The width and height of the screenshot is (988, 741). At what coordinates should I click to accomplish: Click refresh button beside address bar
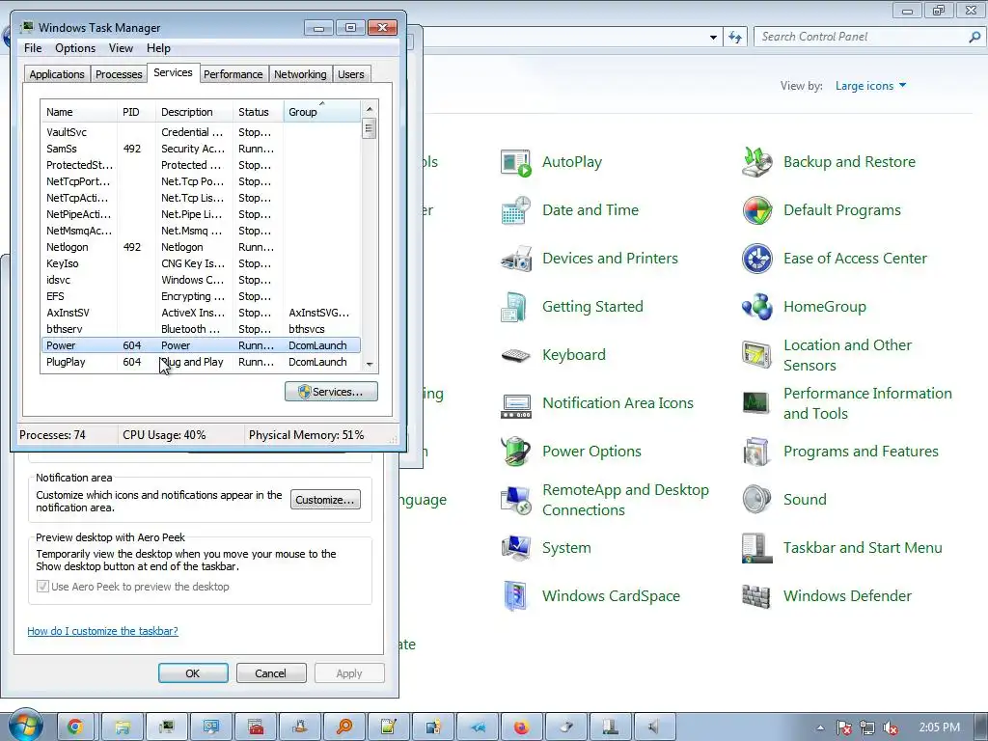[x=734, y=38]
